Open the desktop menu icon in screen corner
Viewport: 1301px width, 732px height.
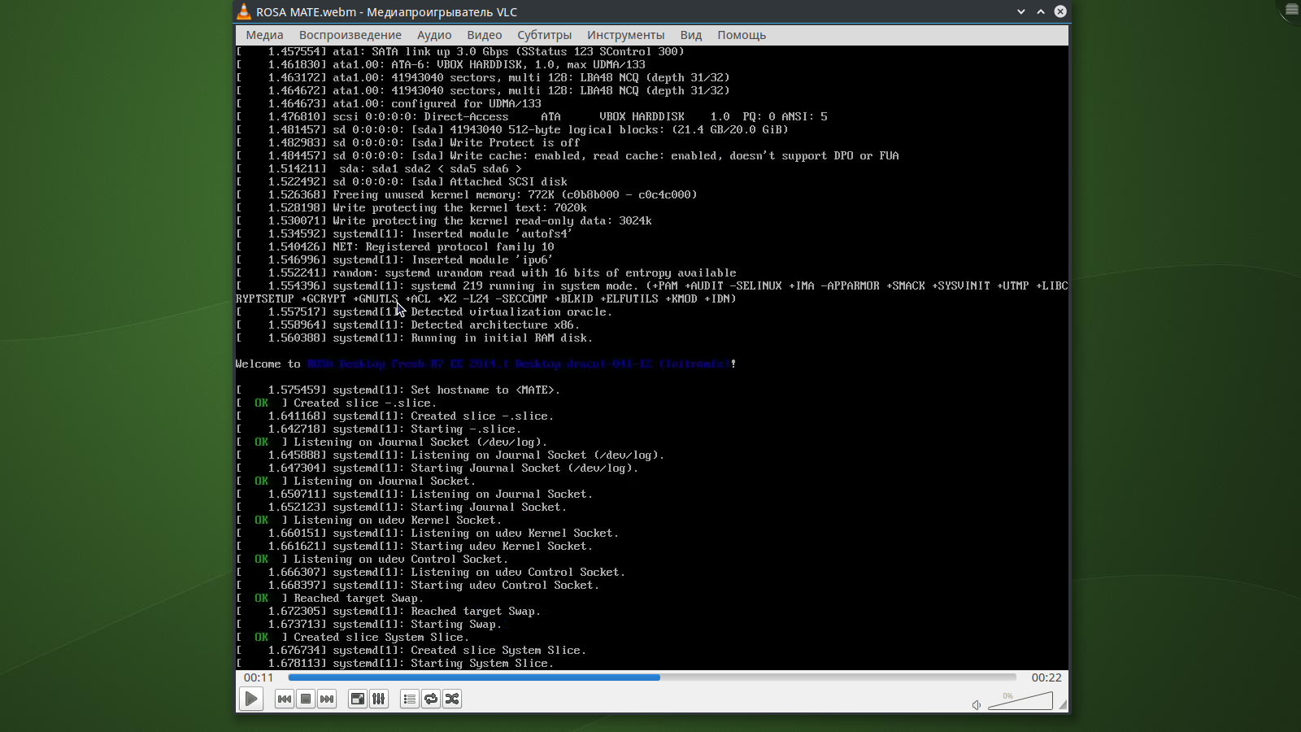[x=1292, y=9]
